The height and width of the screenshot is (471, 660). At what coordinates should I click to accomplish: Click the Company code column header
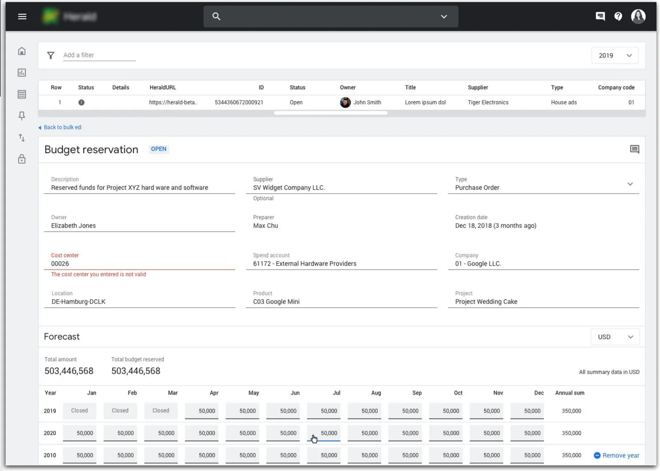click(616, 88)
